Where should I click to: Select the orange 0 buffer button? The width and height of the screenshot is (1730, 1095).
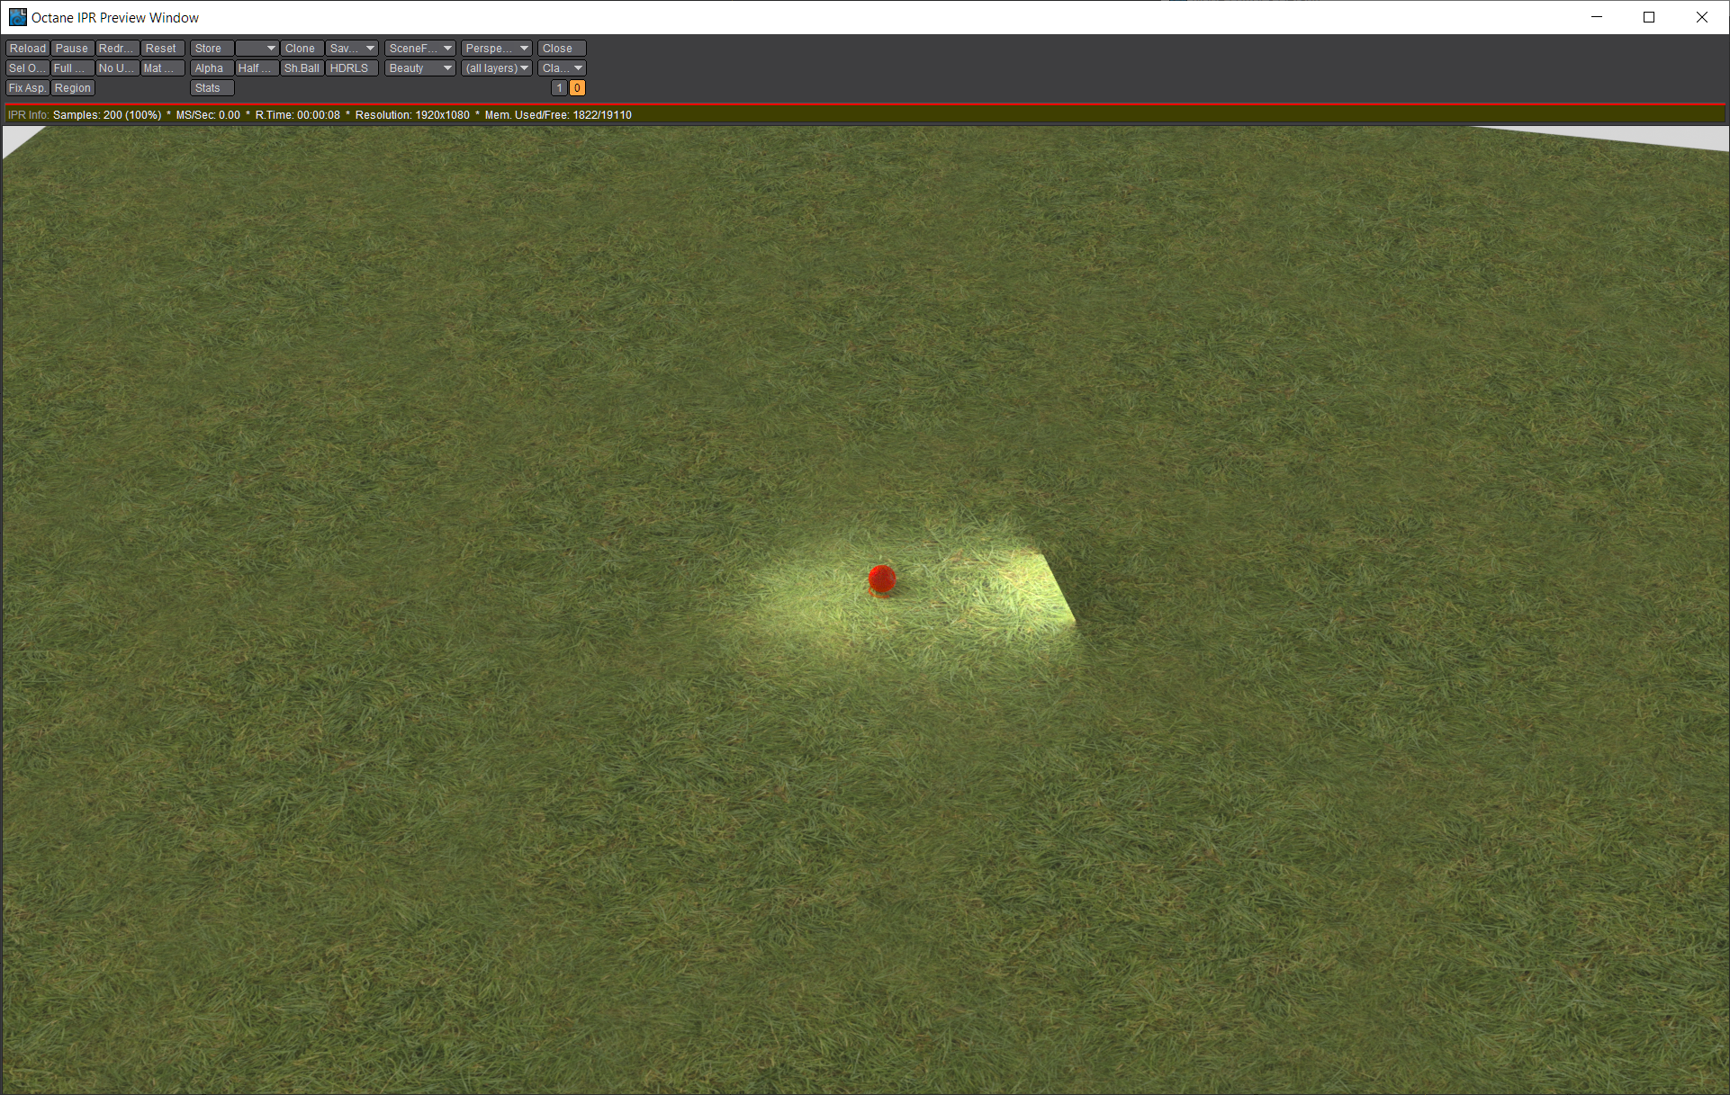click(x=577, y=88)
